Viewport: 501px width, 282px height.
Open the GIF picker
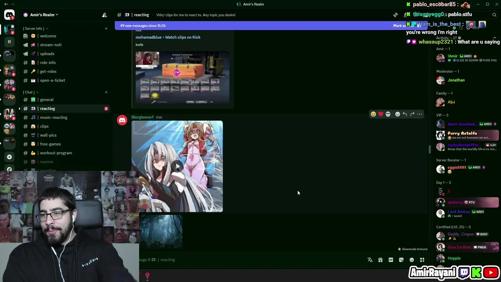391,260
